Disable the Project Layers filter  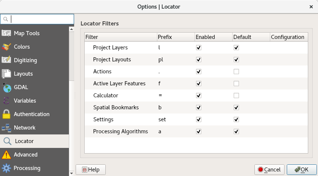(199, 48)
